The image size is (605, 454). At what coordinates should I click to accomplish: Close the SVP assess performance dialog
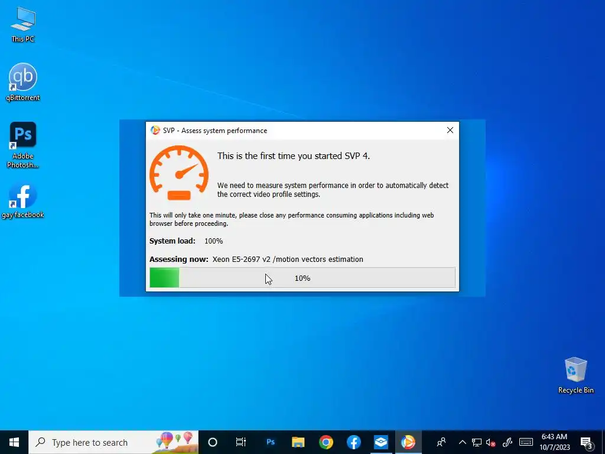click(x=450, y=131)
